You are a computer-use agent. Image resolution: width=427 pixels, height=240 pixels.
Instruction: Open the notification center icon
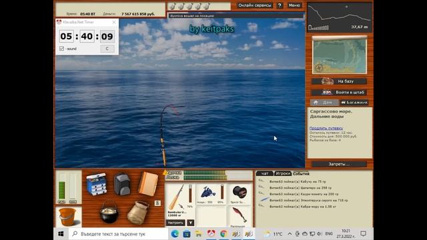click(363, 234)
